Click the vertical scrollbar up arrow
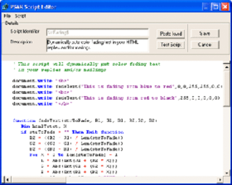The width and height of the screenshot is (232, 185). (x=227, y=67)
